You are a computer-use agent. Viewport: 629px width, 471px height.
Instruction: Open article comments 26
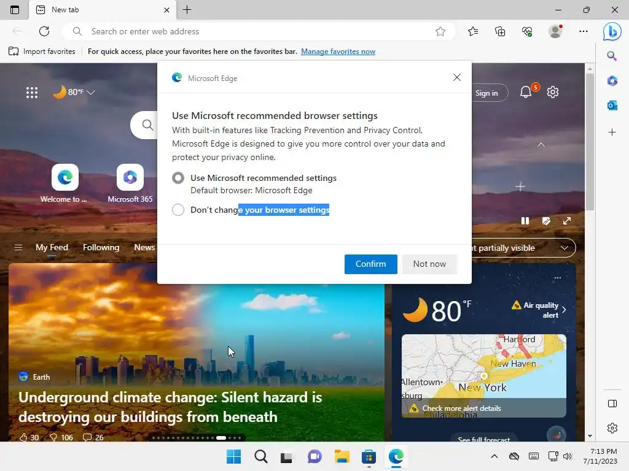point(93,437)
